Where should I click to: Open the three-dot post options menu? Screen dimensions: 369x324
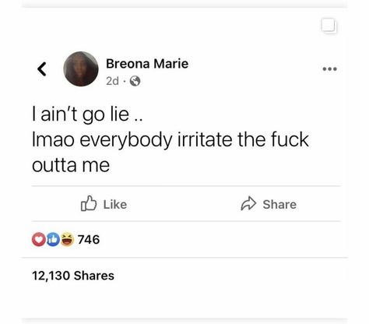point(329,69)
